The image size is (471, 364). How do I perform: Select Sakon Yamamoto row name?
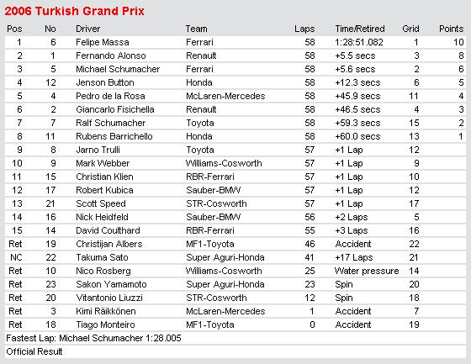(x=111, y=284)
